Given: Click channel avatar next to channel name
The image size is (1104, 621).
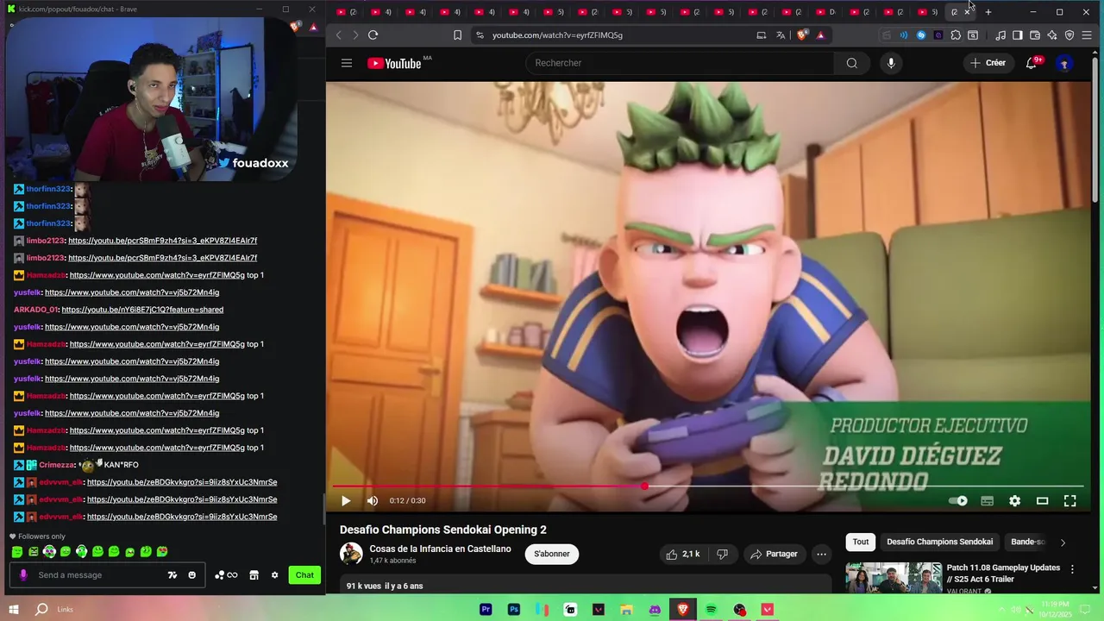Looking at the screenshot, I should click(351, 554).
